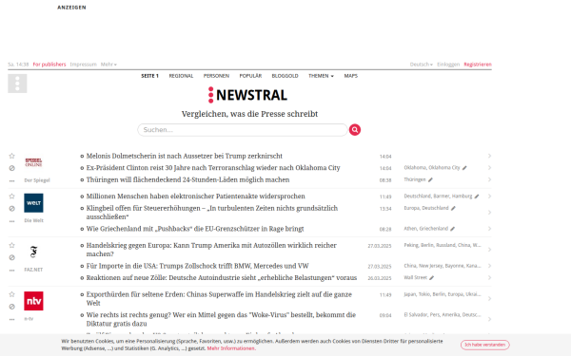571x356 pixels.
Task: Open Wie rechts ist rechts genug article
Action: (x=221, y=319)
